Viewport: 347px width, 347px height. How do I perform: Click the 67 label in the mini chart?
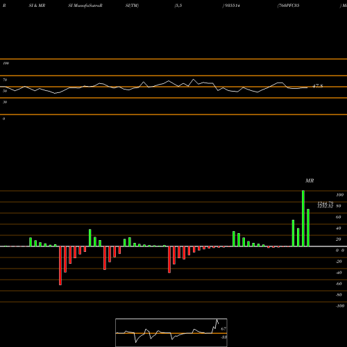pos(223,329)
